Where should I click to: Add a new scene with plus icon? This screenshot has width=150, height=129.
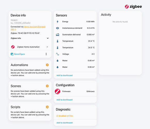(x=47, y=86)
